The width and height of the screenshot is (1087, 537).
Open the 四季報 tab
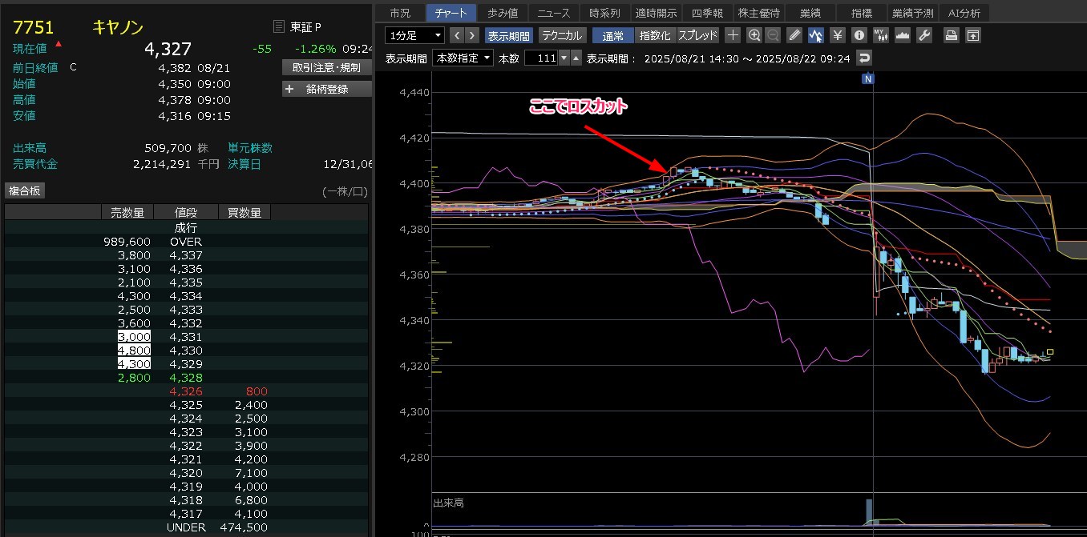coord(708,13)
